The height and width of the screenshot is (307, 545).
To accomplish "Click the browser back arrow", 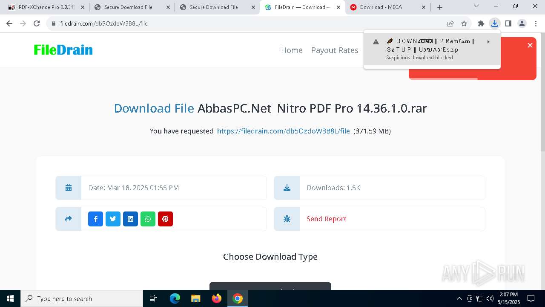I will pos(9,23).
